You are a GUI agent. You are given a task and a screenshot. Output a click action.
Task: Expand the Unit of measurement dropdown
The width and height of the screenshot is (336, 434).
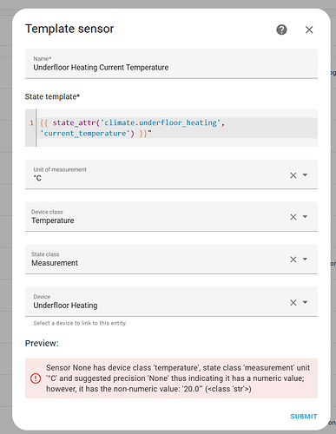(x=305, y=175)
